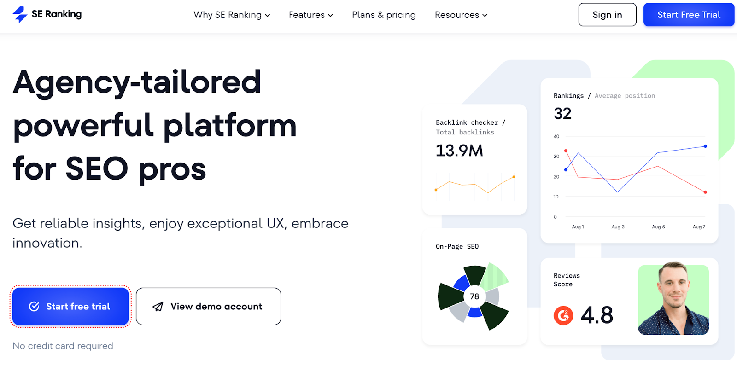
Task: Click the G2 logo icon beside 4.8
Action: pos(563,315)
